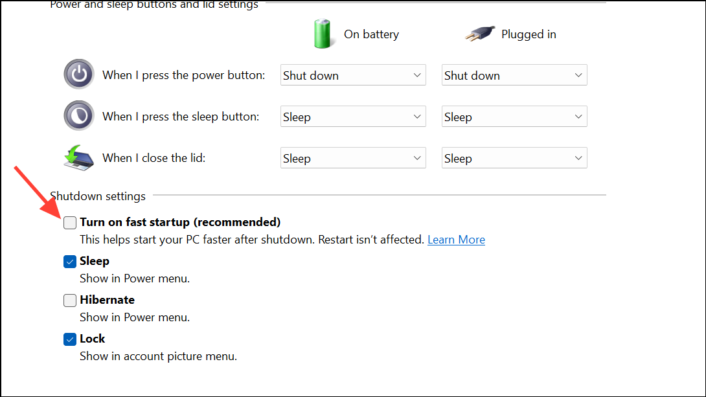Enable Turn on fast startup
This screenshot has width=706, height=397.
tap(69, 222)
